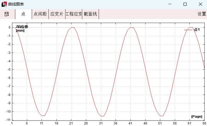Viewport: 207px width, 126px height.
Task: Click the [Page] x-axis label
Action: click(x=197, y=116)
